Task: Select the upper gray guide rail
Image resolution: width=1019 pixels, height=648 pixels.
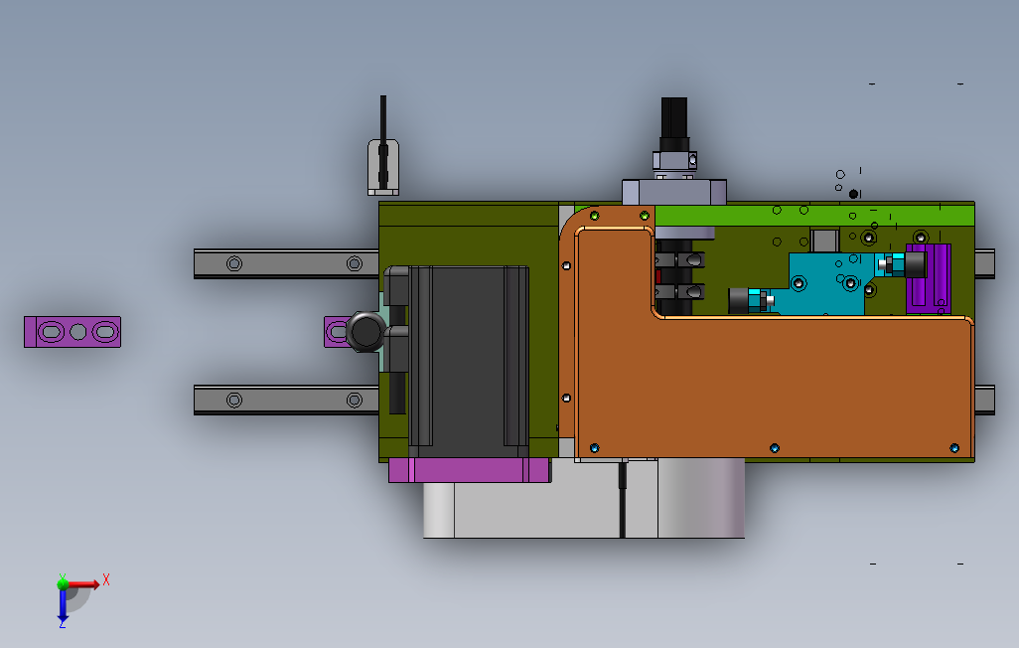Action: pyautogui.click(x=286, y=263)
